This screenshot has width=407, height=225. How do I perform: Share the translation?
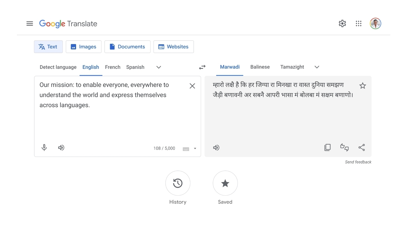coord(361,147)
